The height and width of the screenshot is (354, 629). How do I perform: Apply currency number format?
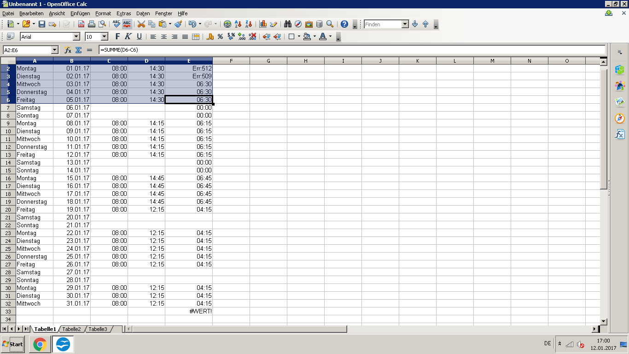click(210, 36)
